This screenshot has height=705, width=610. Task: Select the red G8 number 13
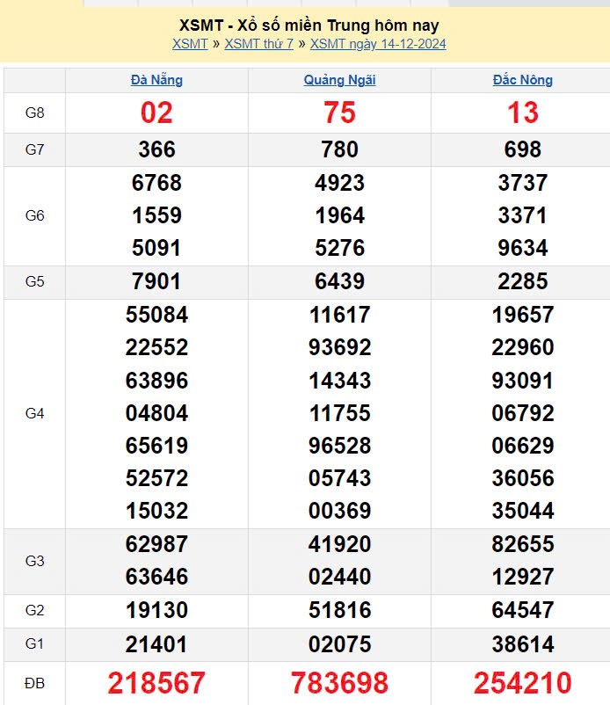[522, 113]
